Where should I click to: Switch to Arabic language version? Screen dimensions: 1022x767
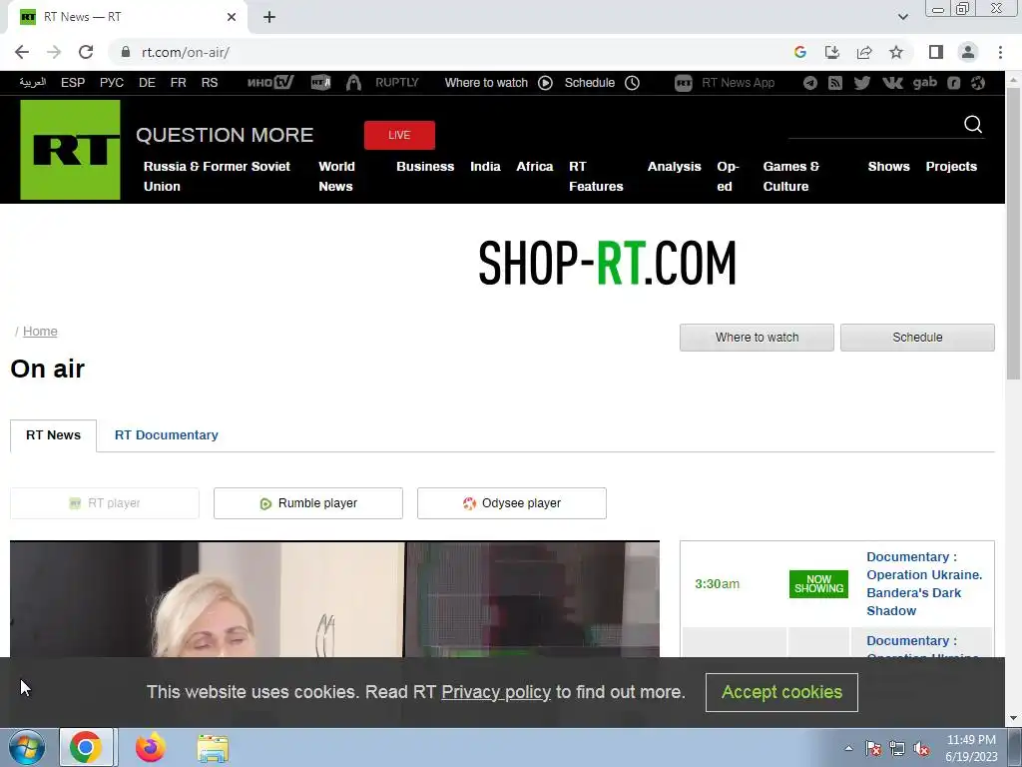tap(33, 82)
